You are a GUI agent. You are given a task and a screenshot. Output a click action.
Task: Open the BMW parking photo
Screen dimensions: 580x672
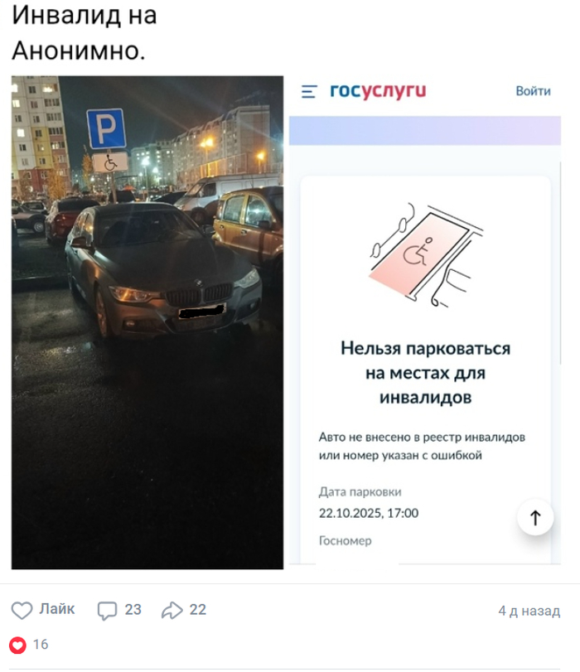pyautogui.click(x=147, y=322)
